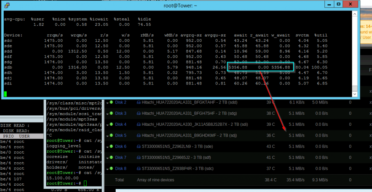372x192 pixels.
Task: Click the 'PRIO USER' header in iotop window
Action: (16, 136)
